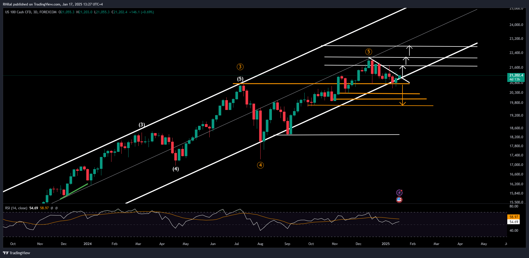Click the RSI (14, close) indicator legend
The height and width of the screenshot is (258, 529).
pos(16,208)
